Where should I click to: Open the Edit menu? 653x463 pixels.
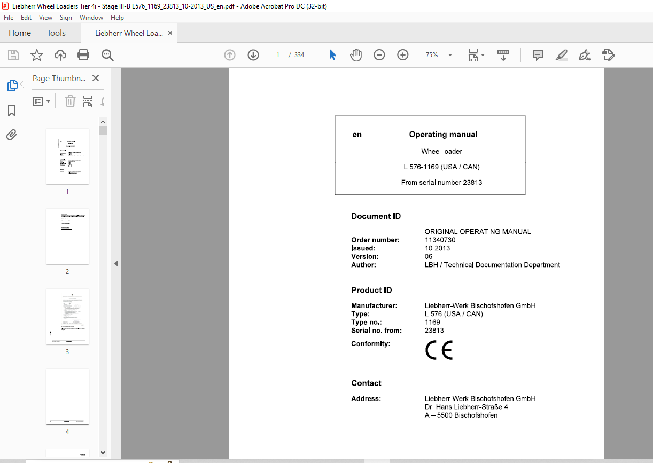point(26,18)
